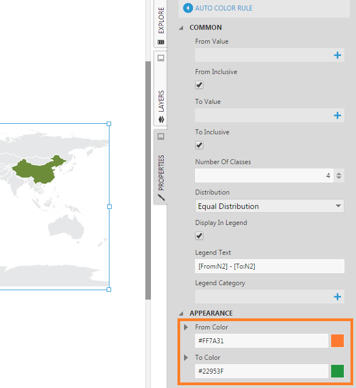Screen dimensions: 356x388
Task: Click the pin icon under the Explore tab
Action: [x=161, y=57]
